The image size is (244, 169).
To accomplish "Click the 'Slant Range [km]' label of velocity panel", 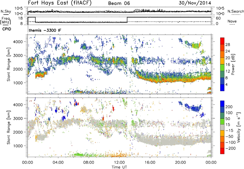I will click(9, 127).
